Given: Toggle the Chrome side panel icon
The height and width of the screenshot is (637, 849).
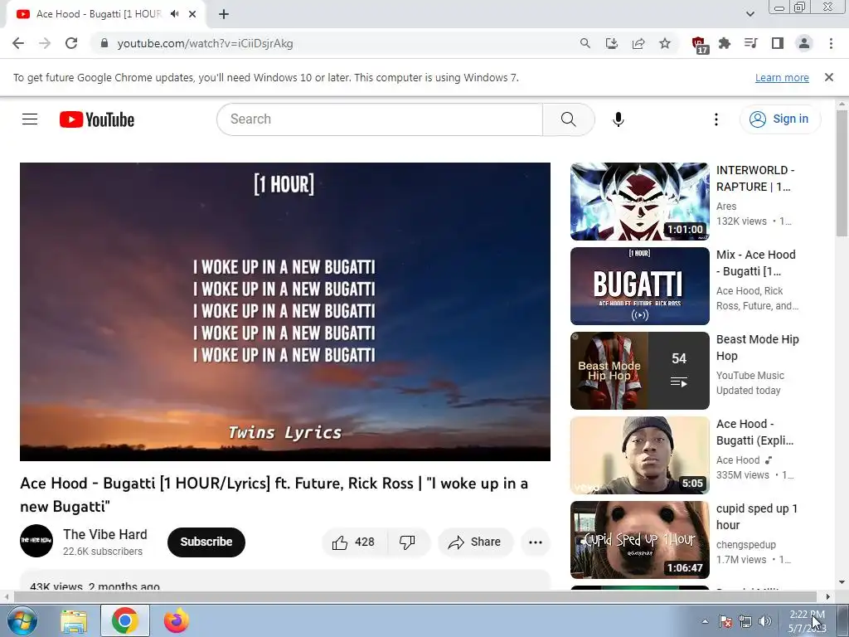Looking at the screenshot, I should 778,43.
